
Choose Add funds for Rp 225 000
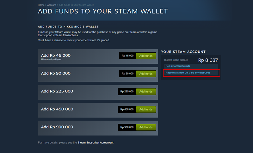click(x=146, y=91)
